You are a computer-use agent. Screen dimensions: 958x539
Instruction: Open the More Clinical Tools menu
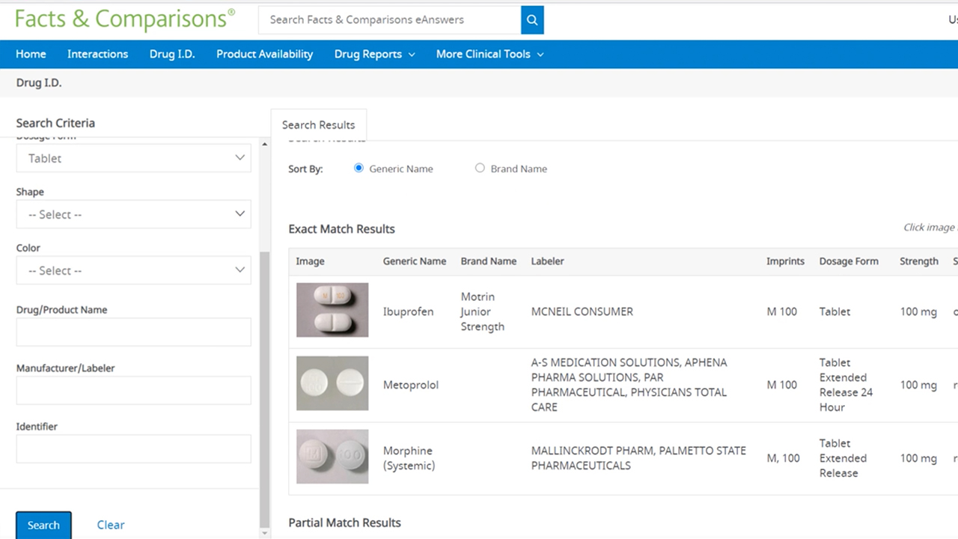[x=489, y=54]
